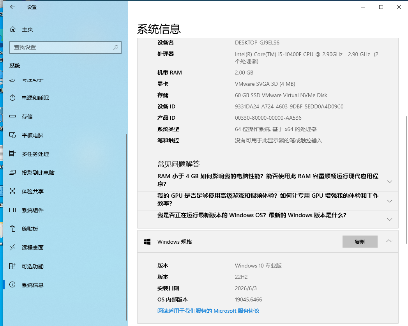
Task: Select the 存储 storage drive icon
Action: click(x=12, y=116)
